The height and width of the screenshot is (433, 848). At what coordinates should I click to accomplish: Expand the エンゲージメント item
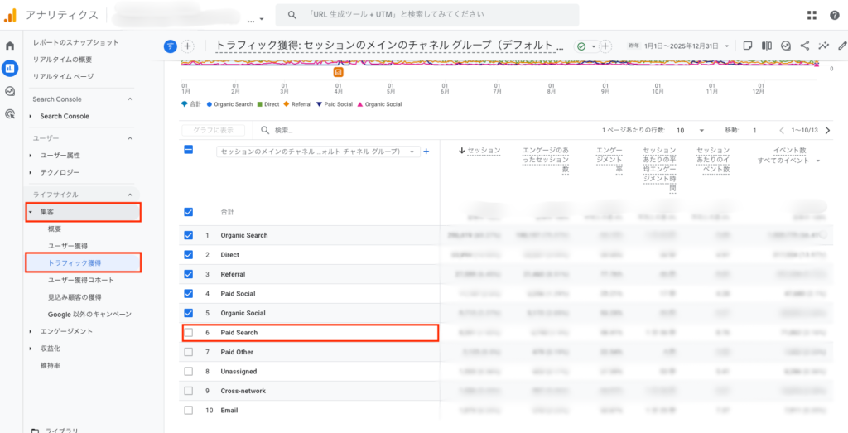31,331
